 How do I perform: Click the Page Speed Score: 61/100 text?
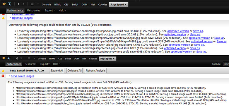coord(27,71)
